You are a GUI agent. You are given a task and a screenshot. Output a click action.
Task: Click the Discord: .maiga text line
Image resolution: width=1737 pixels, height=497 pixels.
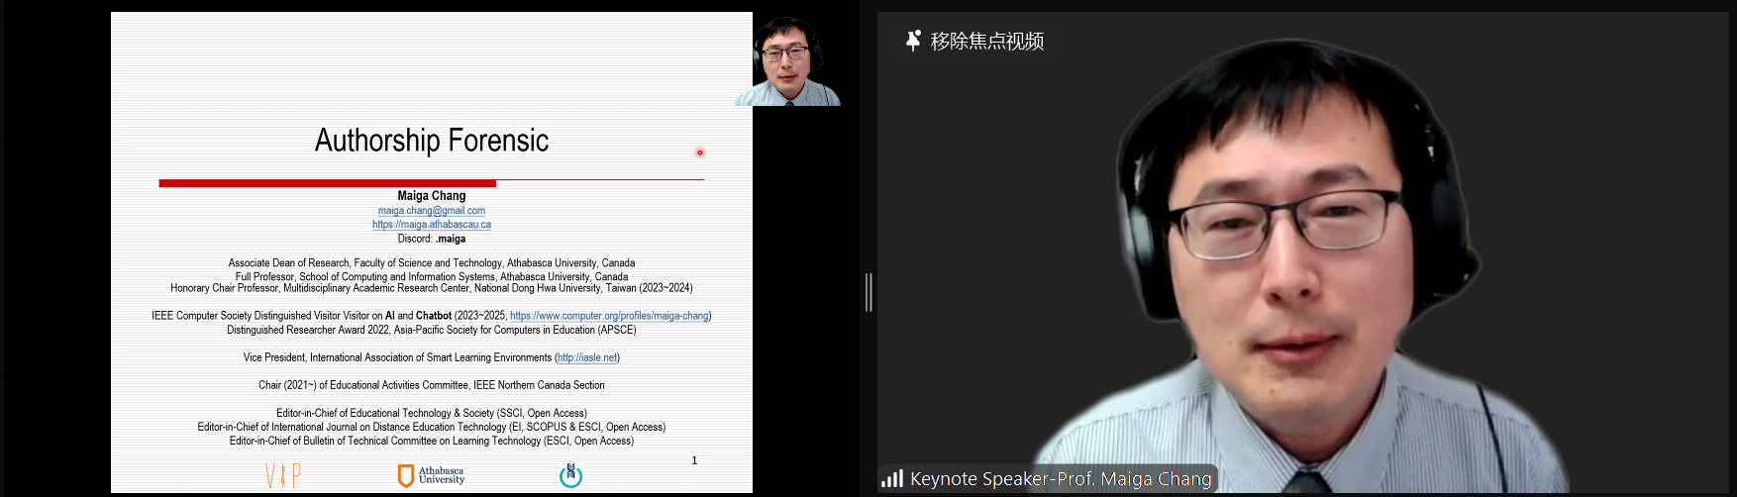pos(431,239)
